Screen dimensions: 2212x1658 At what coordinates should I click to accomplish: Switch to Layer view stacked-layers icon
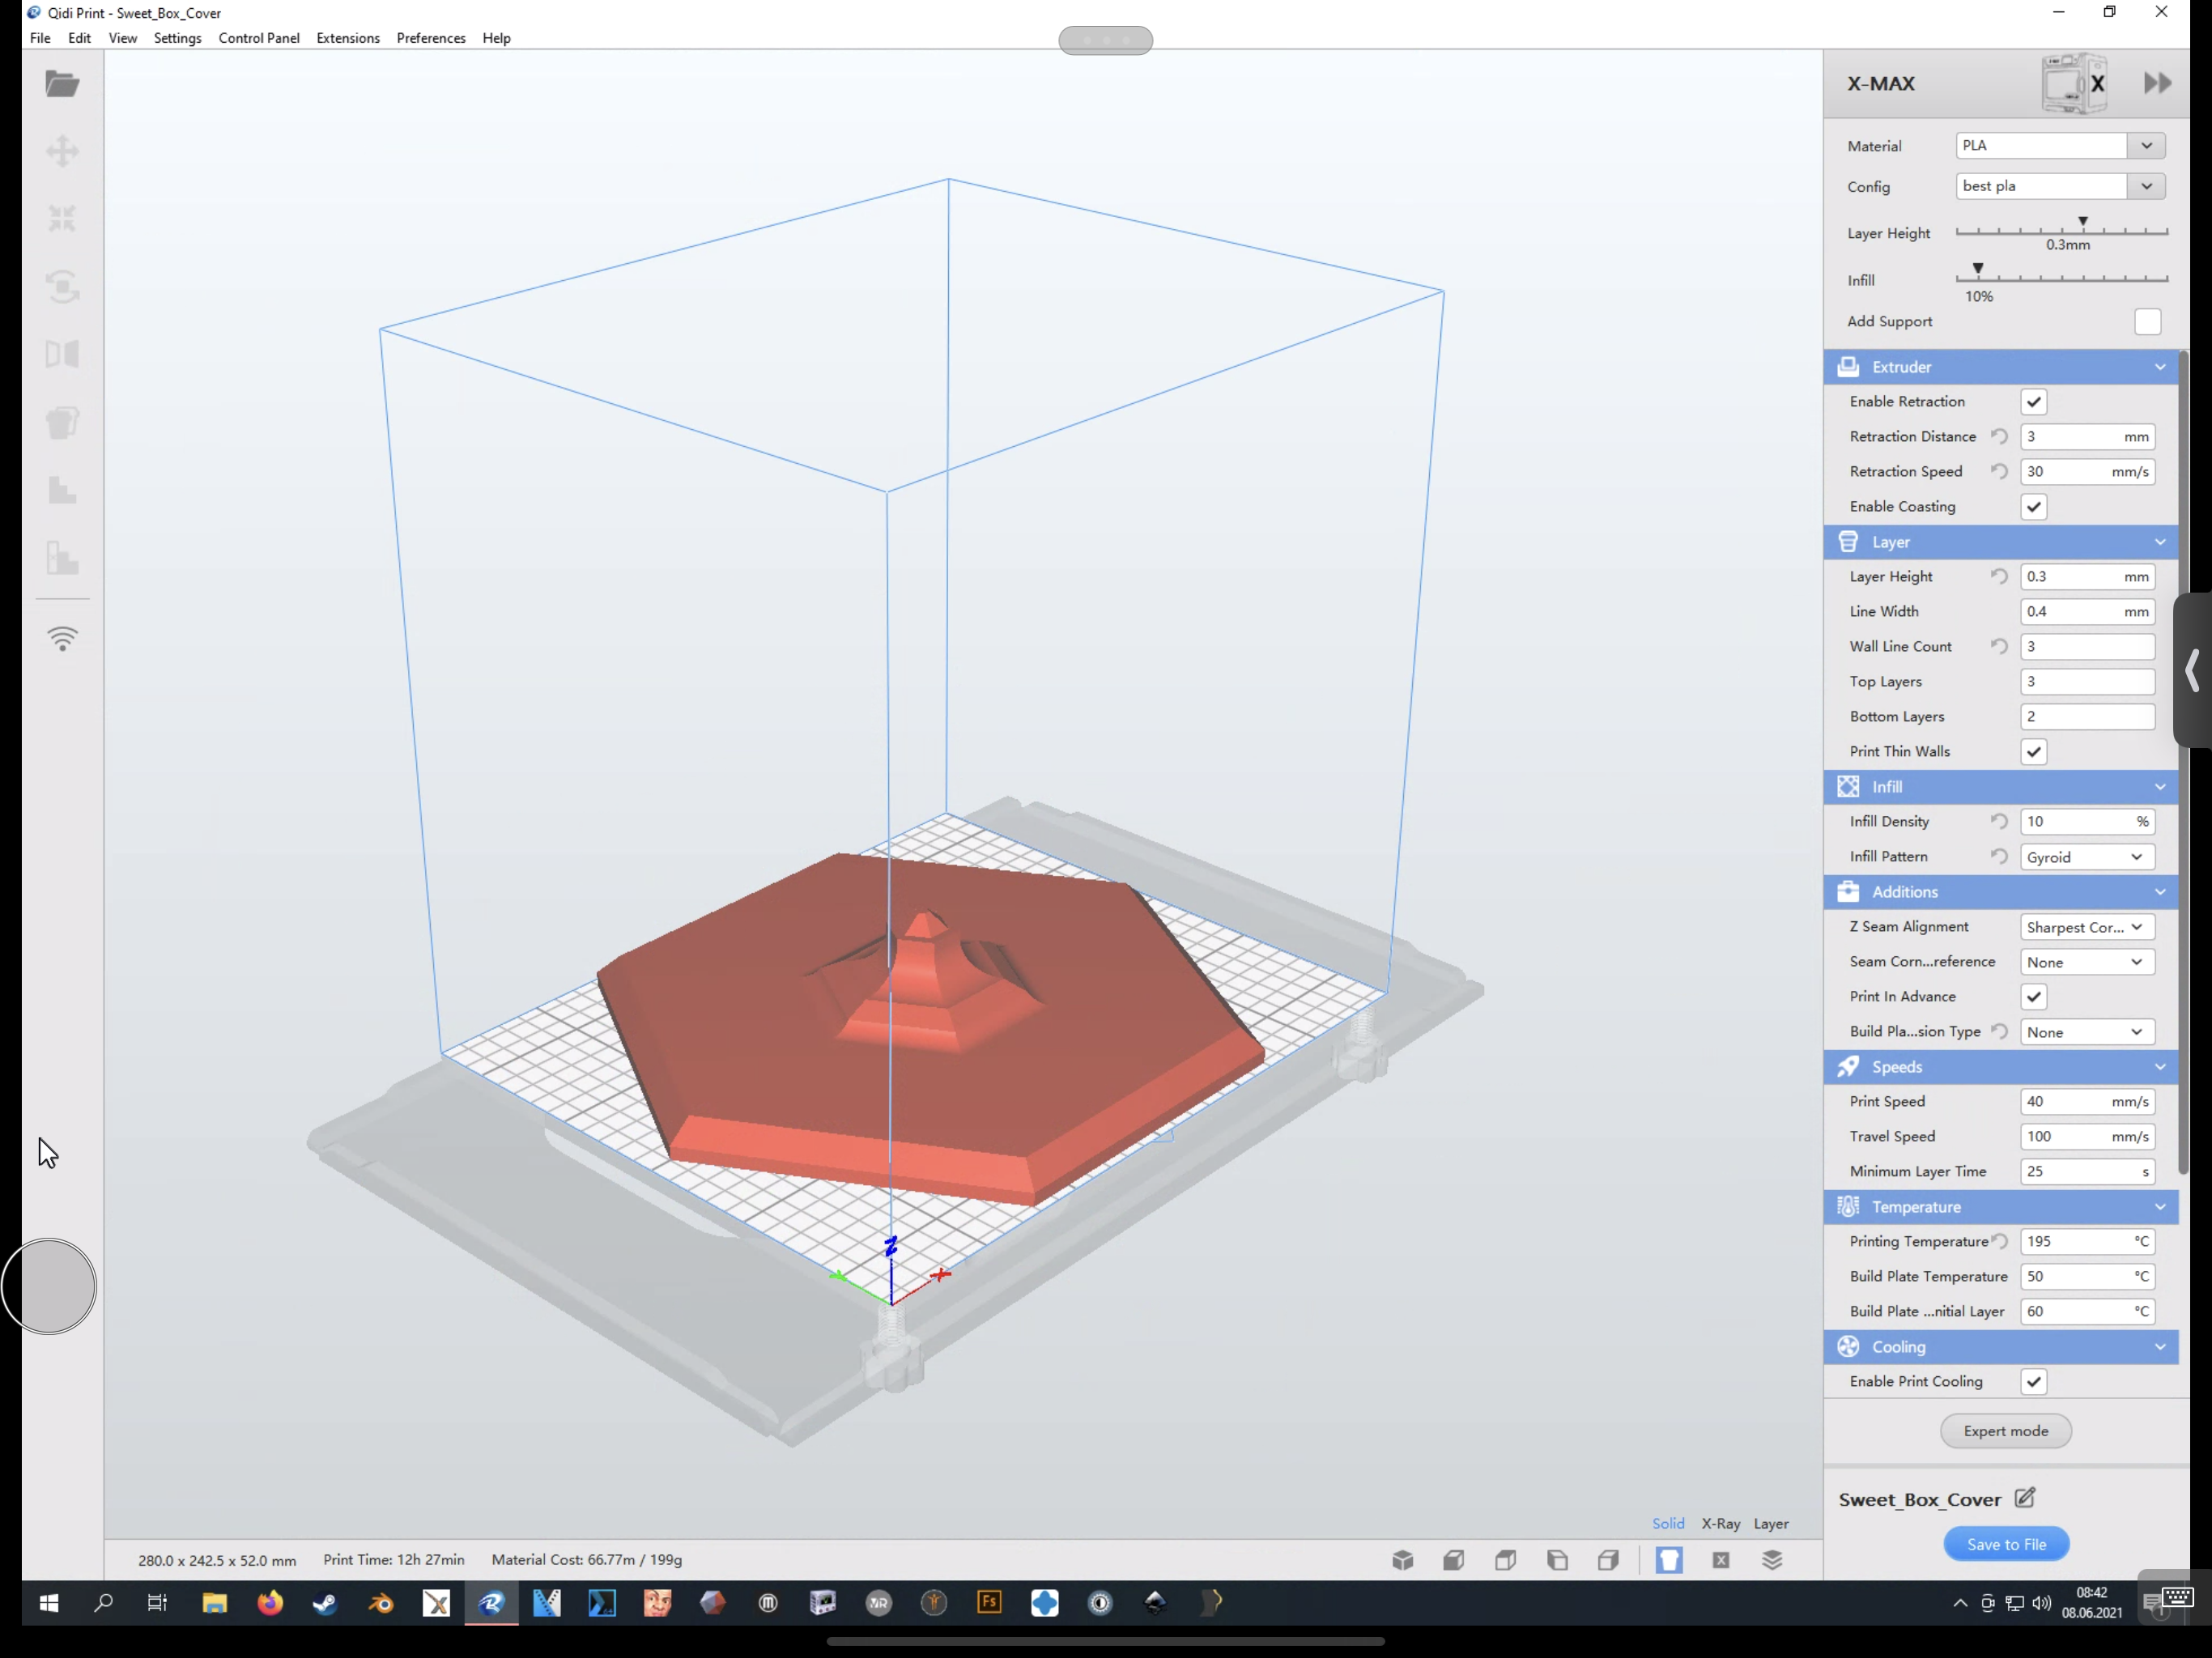(x=1772, y=1560)
